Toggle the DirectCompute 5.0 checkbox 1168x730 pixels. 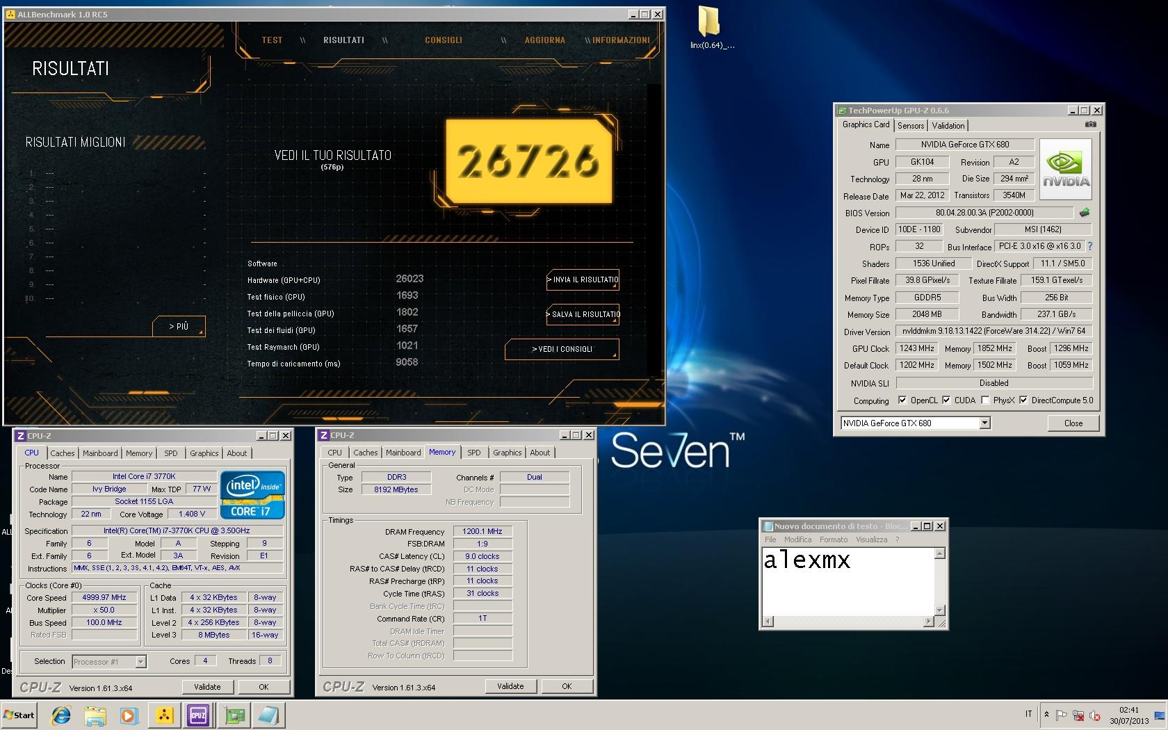click(1023, 400)
